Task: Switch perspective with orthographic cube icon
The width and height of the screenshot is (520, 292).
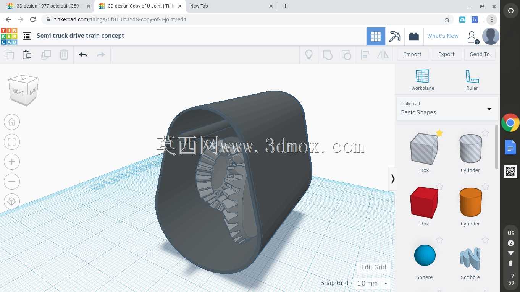Action: 12,201
